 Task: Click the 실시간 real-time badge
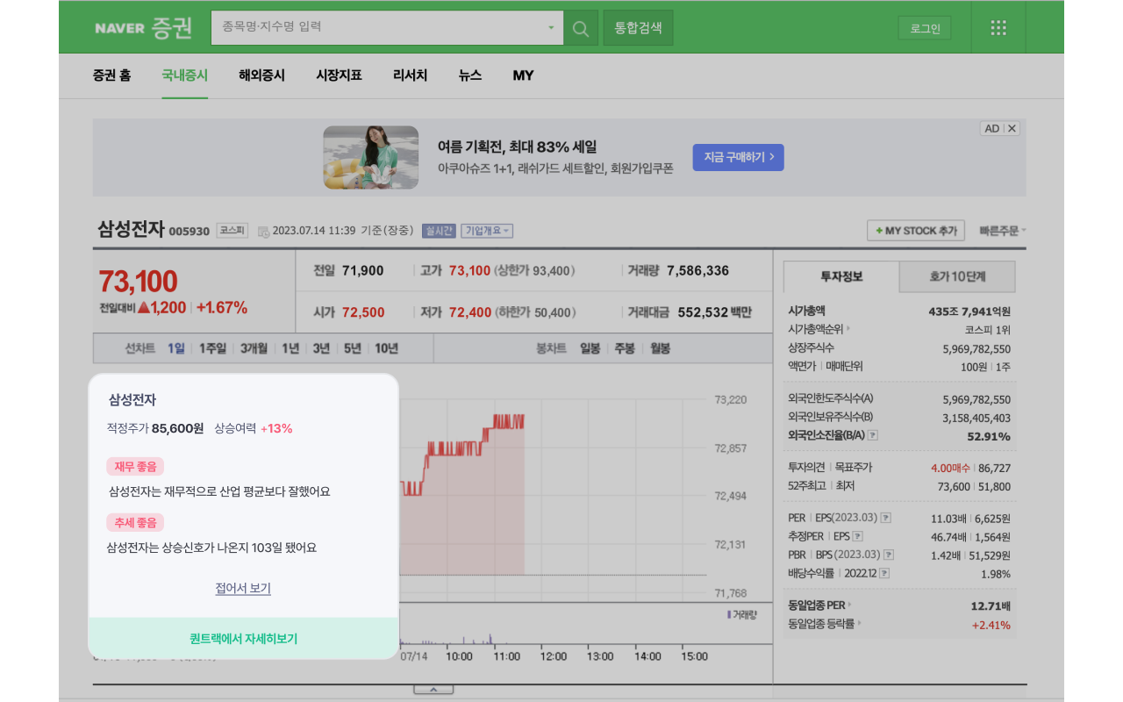[x=439, y=231]
